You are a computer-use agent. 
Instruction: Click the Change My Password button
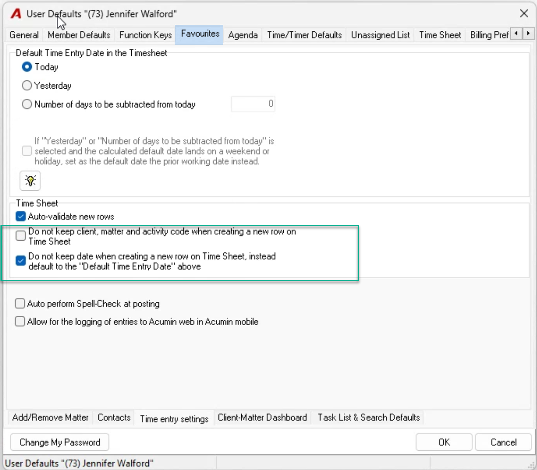(x=60, y=442)
